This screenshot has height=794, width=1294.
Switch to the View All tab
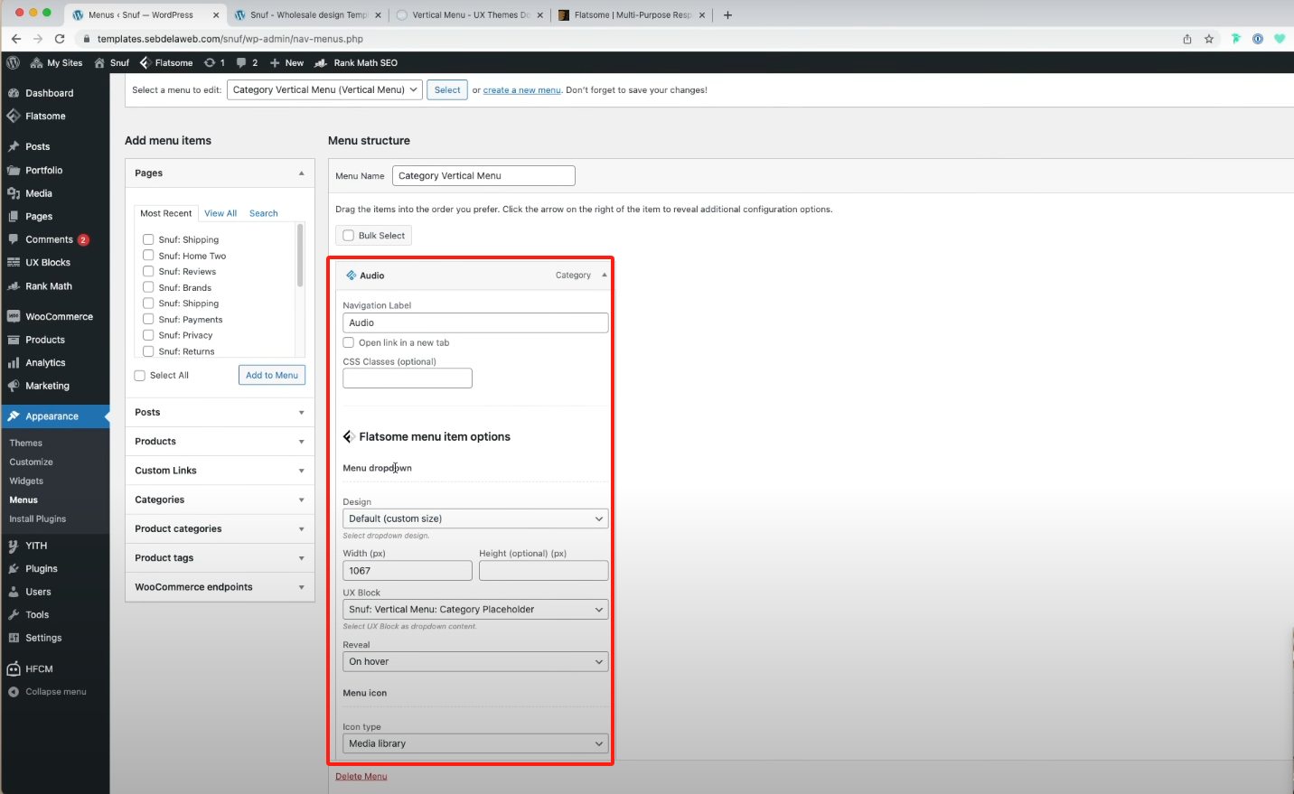[220, 214]
